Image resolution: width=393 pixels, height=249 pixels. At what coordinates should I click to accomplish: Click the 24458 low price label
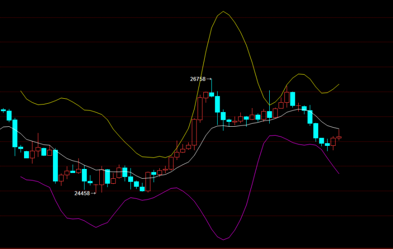[x=82, y=193]
